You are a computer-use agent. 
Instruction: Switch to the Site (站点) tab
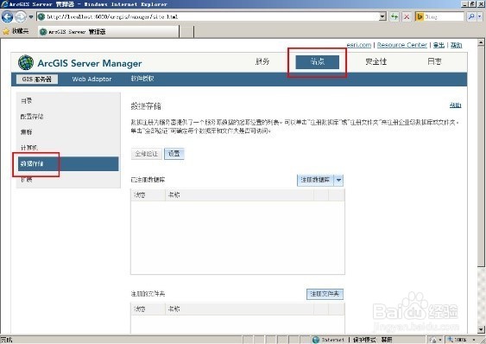coord(317,61)
